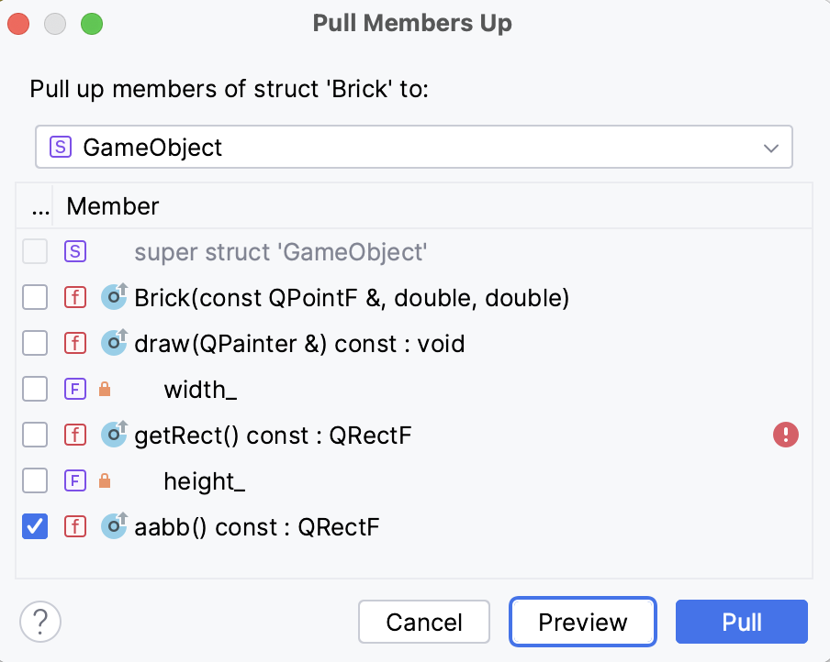The height and width of the screenshot is (662, 830).
Task: Expand the GameObject target dropdown arrow
Action: [771, 147]
